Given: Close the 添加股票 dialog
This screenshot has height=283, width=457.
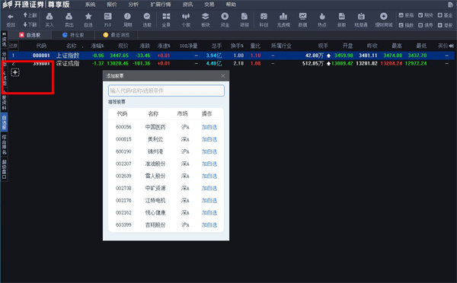Looking at the screenshot, I should click(x=223, y=76).
